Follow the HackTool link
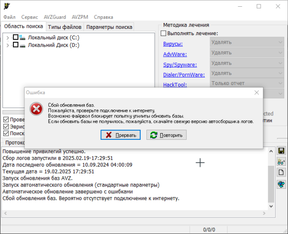Screen dimensions: 288x234 (x=175, y=85)
